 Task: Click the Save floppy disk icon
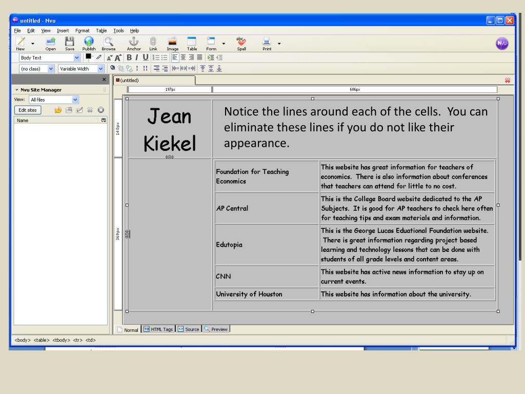[x=70, y=44]
